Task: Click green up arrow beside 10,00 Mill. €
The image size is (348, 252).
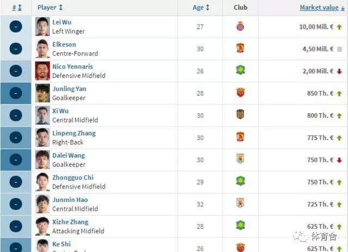Action: pyautogui.click(x=339, y=27)
